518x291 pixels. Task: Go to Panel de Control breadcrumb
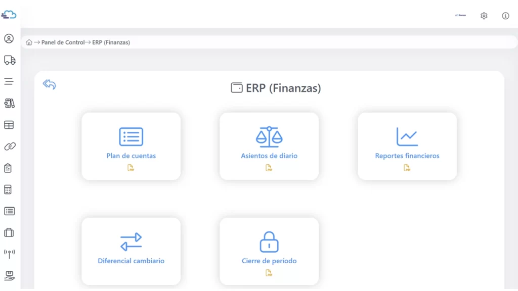point(63,42)
